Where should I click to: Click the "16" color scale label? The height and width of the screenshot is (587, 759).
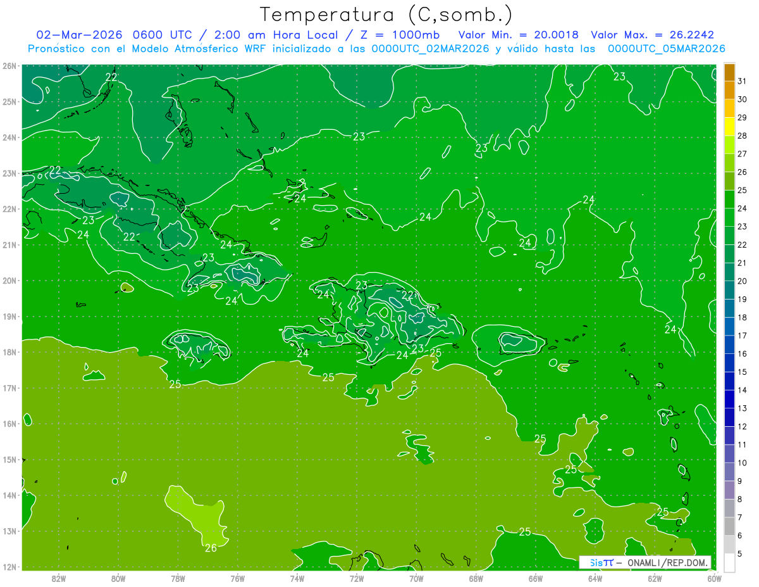pyautogui.click(x=742, y=354)
